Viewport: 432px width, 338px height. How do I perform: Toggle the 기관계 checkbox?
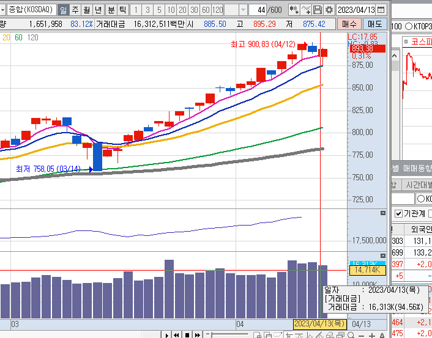pos(399,213)
